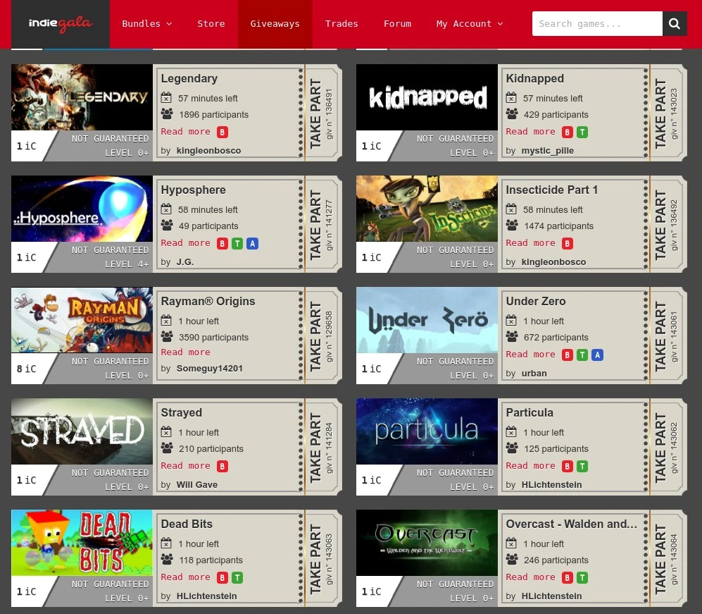Image resolution: width=702 pixels, height=614 pixels.
Task: Click the Rayman Origins thumbnail
Action: coord(82,320)
